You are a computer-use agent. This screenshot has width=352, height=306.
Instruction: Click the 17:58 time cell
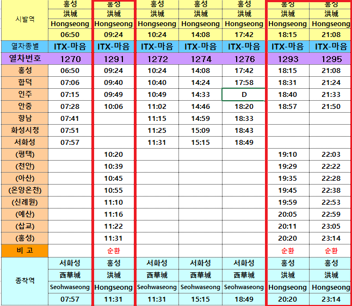click(244, 82)
